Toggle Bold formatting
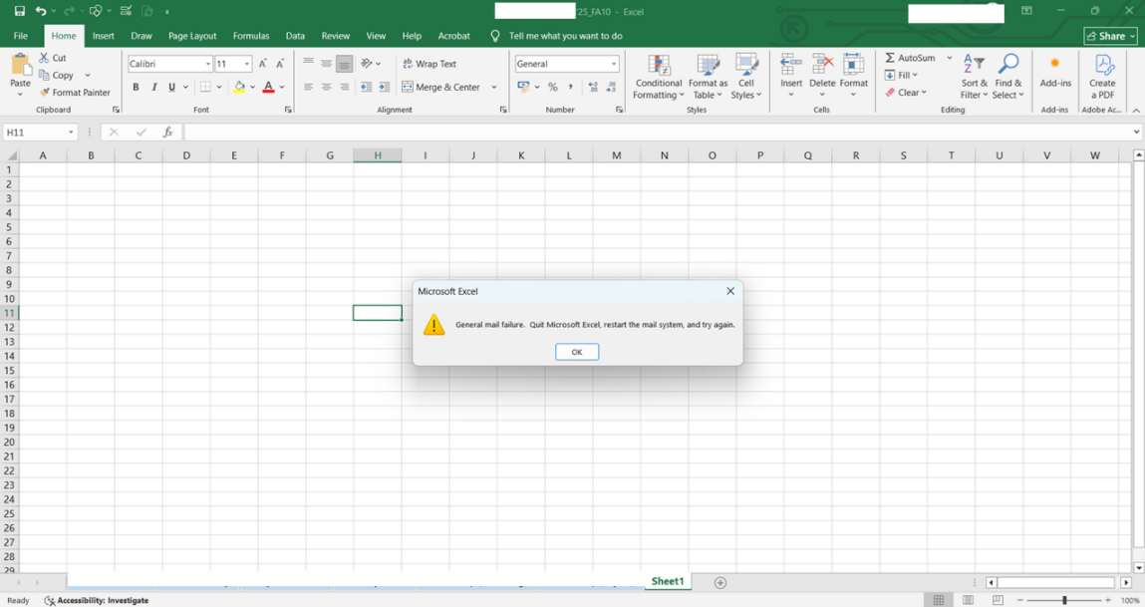This screenshot has height=607, width=1145. [x=136, y=87]
